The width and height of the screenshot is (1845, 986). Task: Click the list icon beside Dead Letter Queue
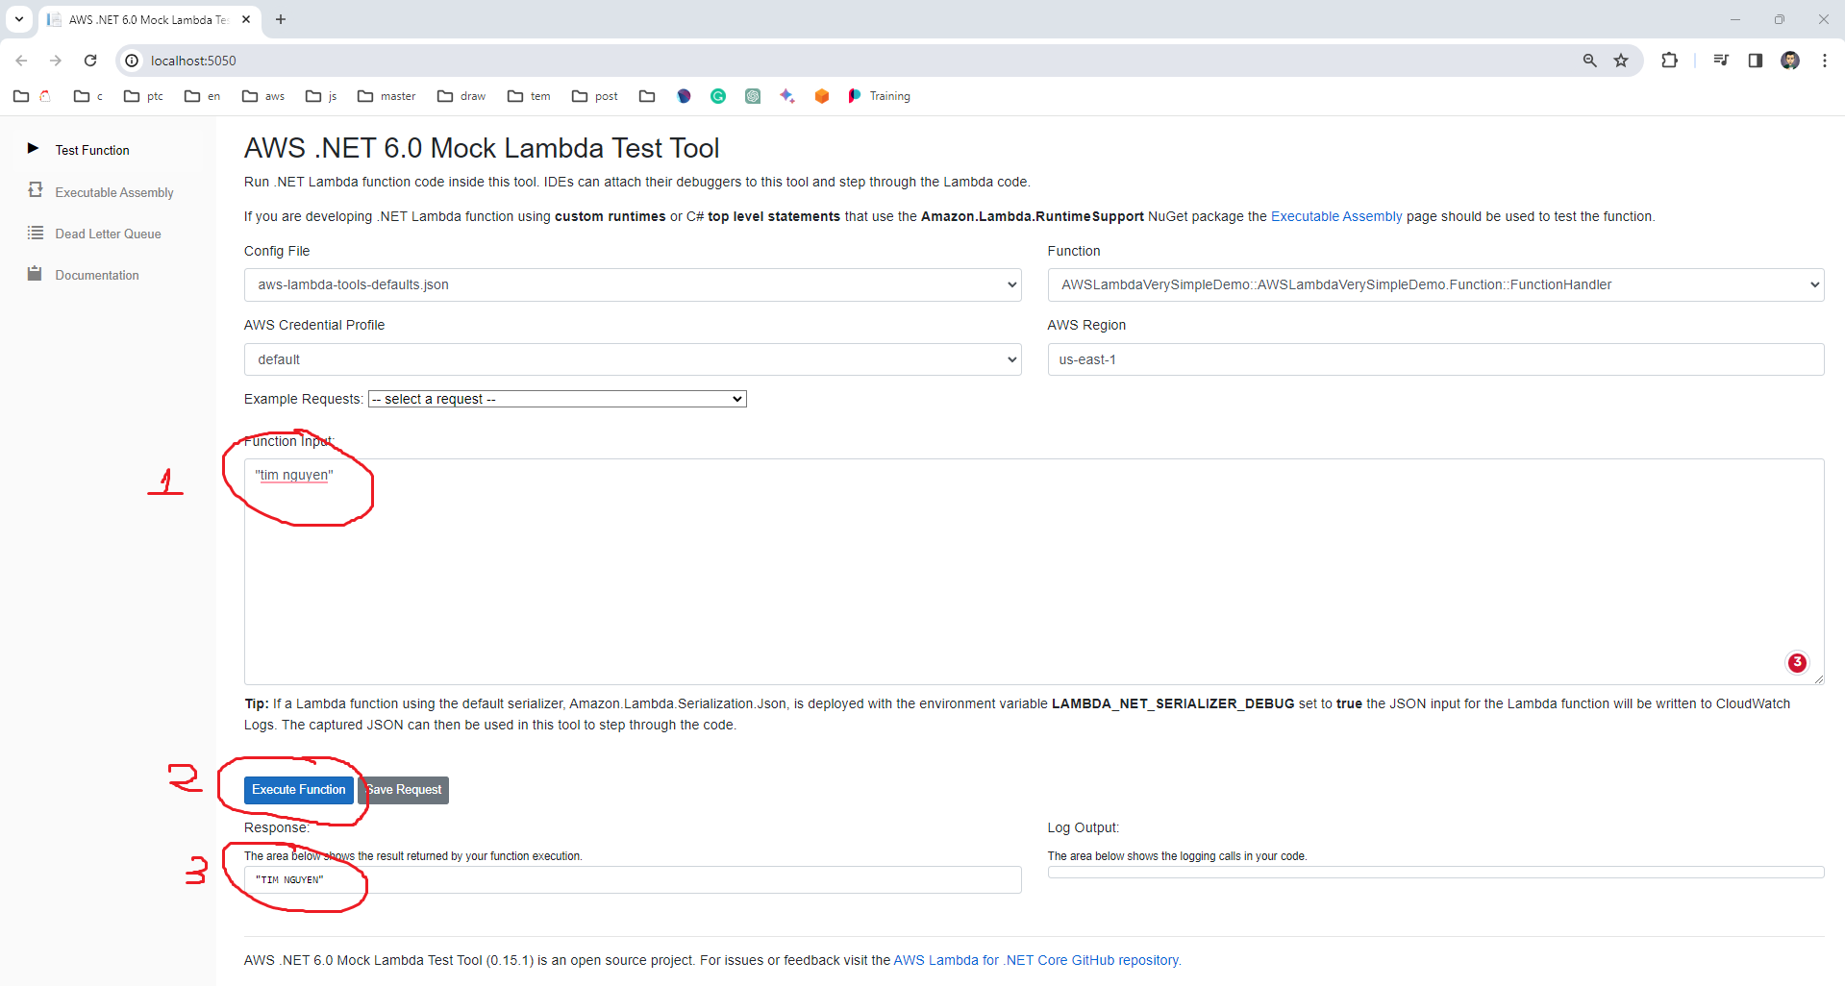36,233
